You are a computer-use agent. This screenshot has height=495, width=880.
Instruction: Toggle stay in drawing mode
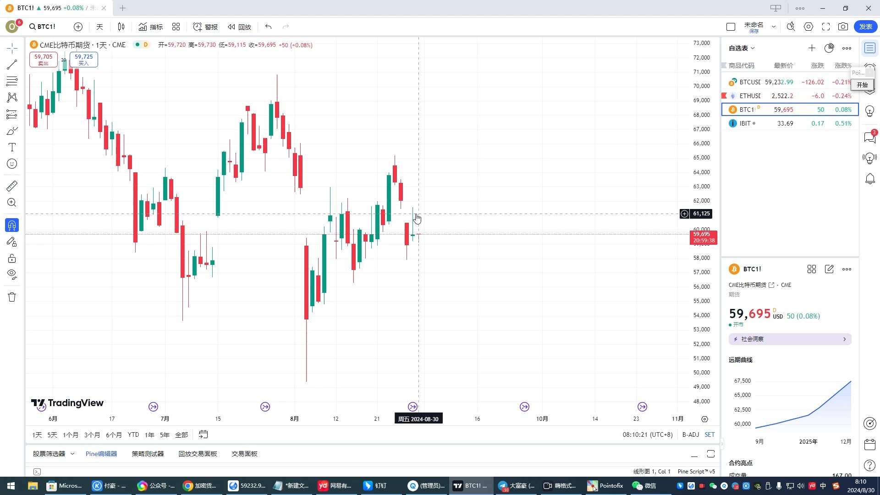click(x=12, y=242)
